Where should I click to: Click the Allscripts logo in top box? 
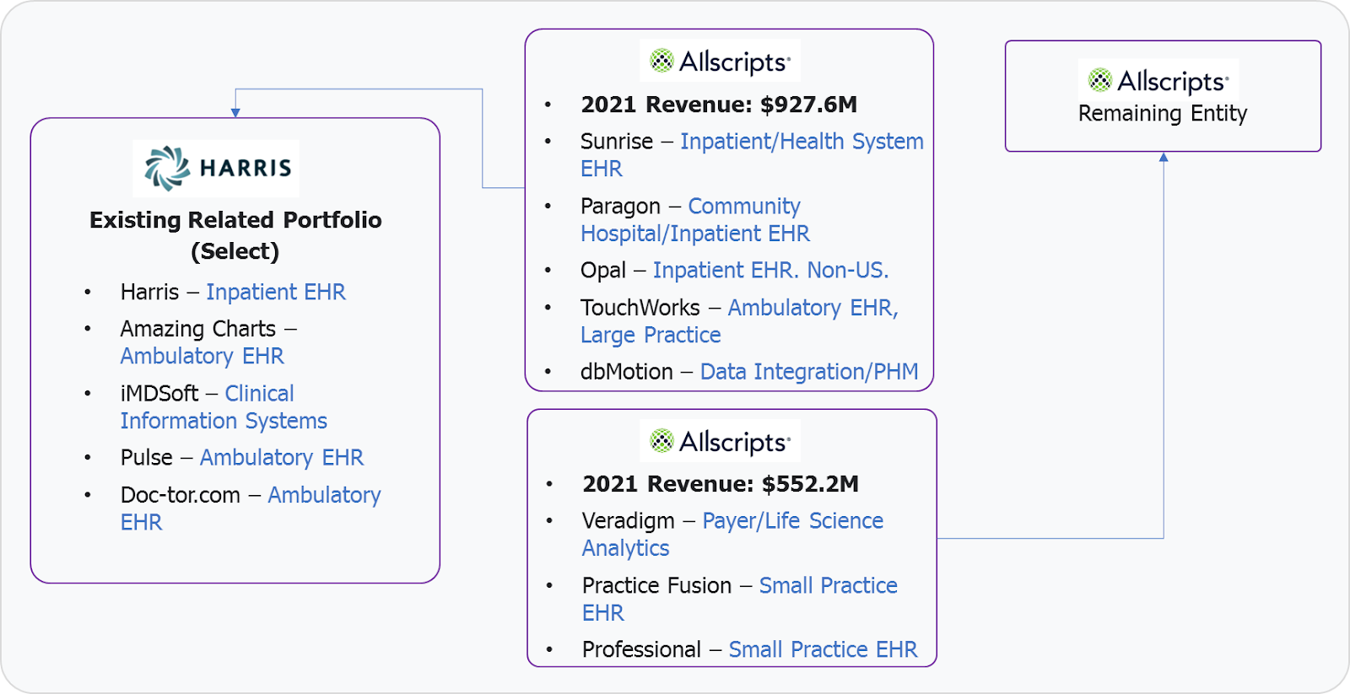[720, 61]
